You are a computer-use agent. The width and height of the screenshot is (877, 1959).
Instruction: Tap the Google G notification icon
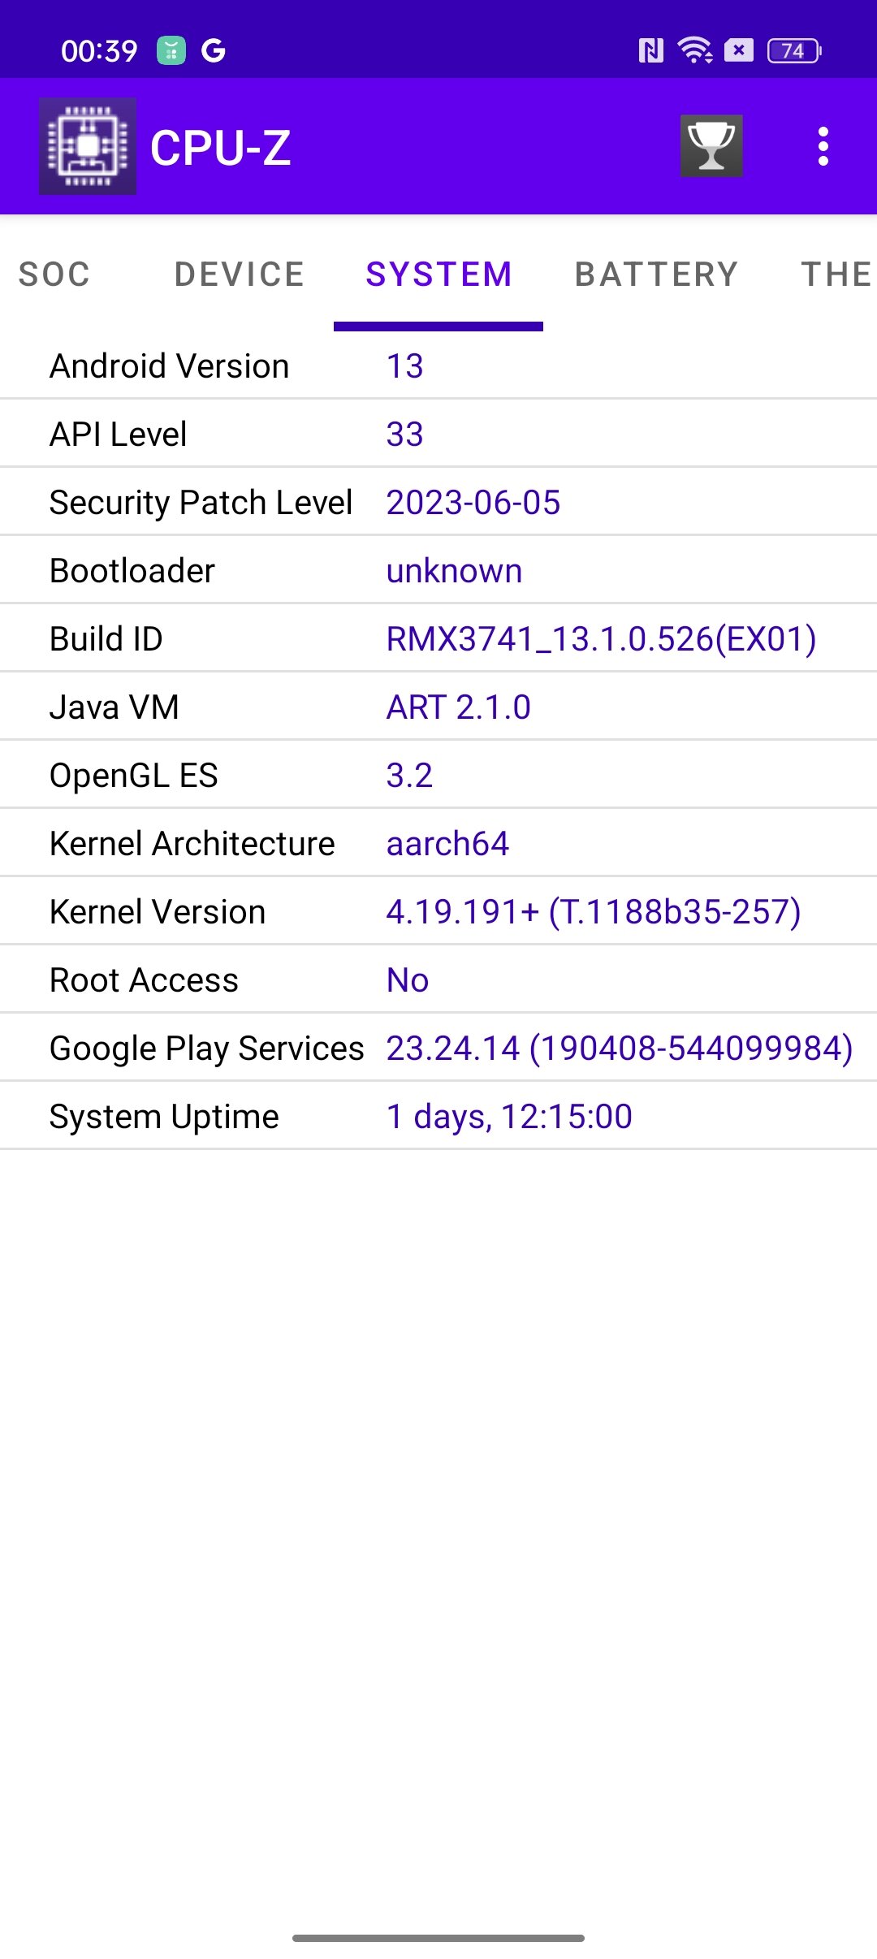213,50
